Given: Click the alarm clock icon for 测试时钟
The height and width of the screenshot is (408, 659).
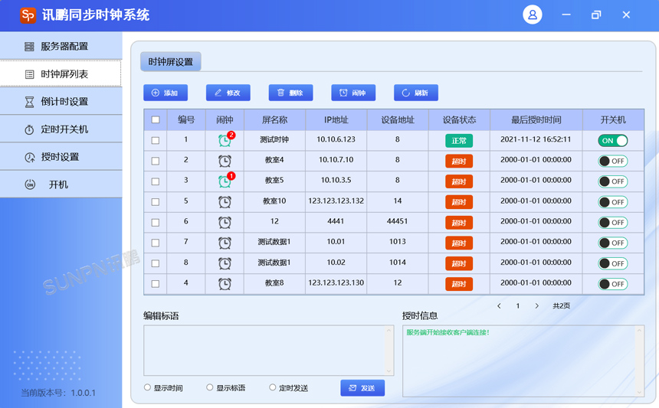Looking at the screenshot, I should [225, 141].
